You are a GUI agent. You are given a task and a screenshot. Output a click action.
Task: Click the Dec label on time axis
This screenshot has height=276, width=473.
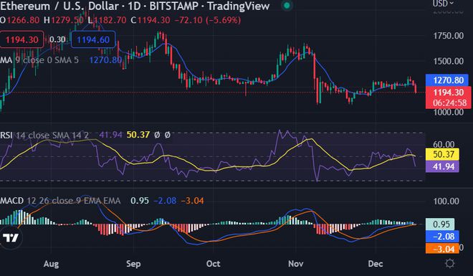click(376, 264)
